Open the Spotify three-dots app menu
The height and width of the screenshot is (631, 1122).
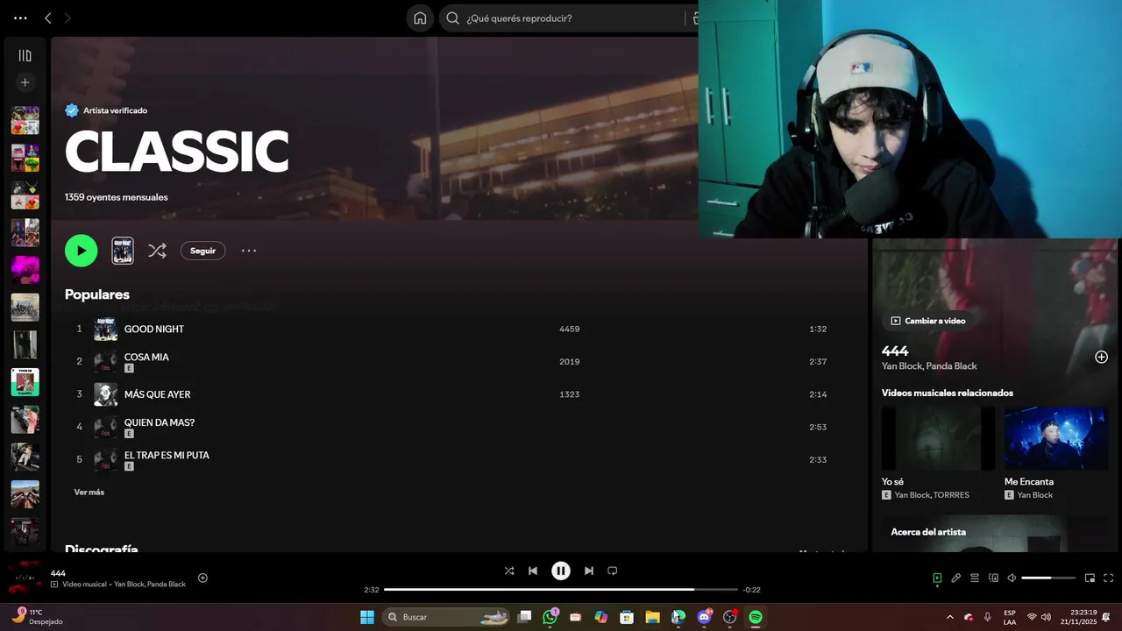[x=20, y=18]
